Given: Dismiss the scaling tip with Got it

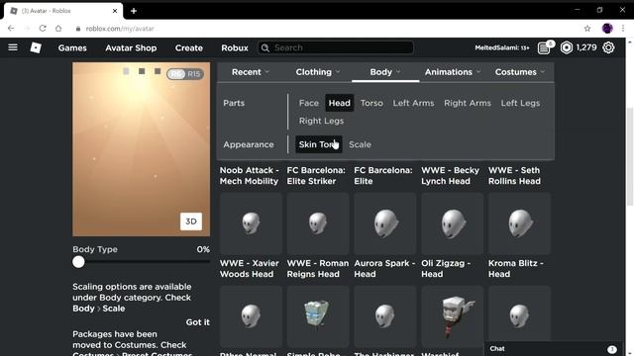Looking at the screenshot, I should (x=198, y=322).
